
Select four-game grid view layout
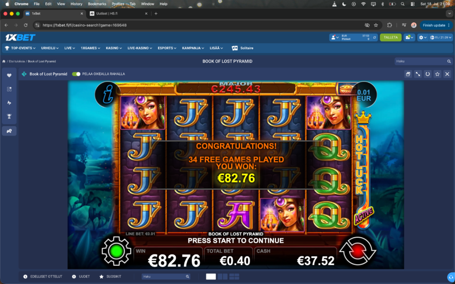[x=234, y=276]
